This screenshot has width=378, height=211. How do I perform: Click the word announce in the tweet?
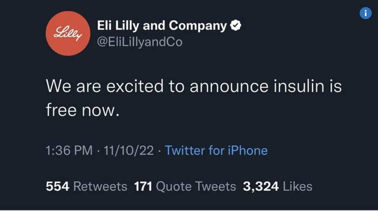coord(229,87)
